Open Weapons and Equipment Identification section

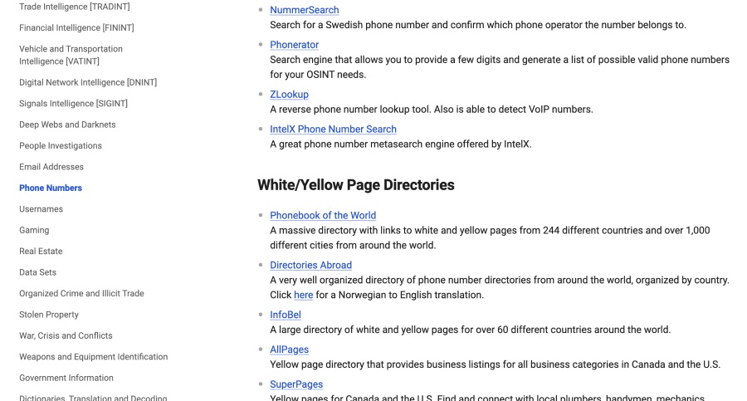click(x=93, y=357)
